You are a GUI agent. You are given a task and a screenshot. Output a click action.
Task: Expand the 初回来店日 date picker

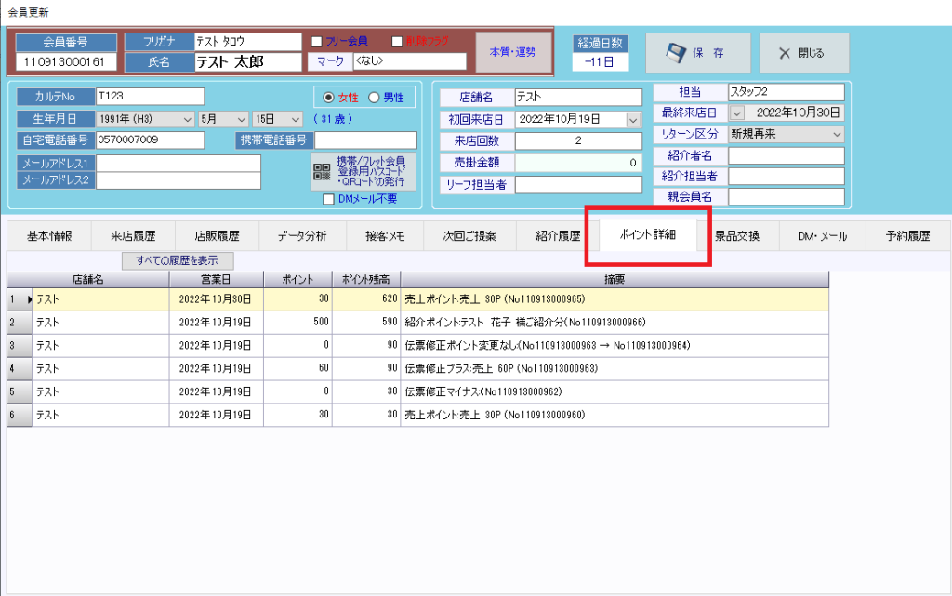point(634,119)
